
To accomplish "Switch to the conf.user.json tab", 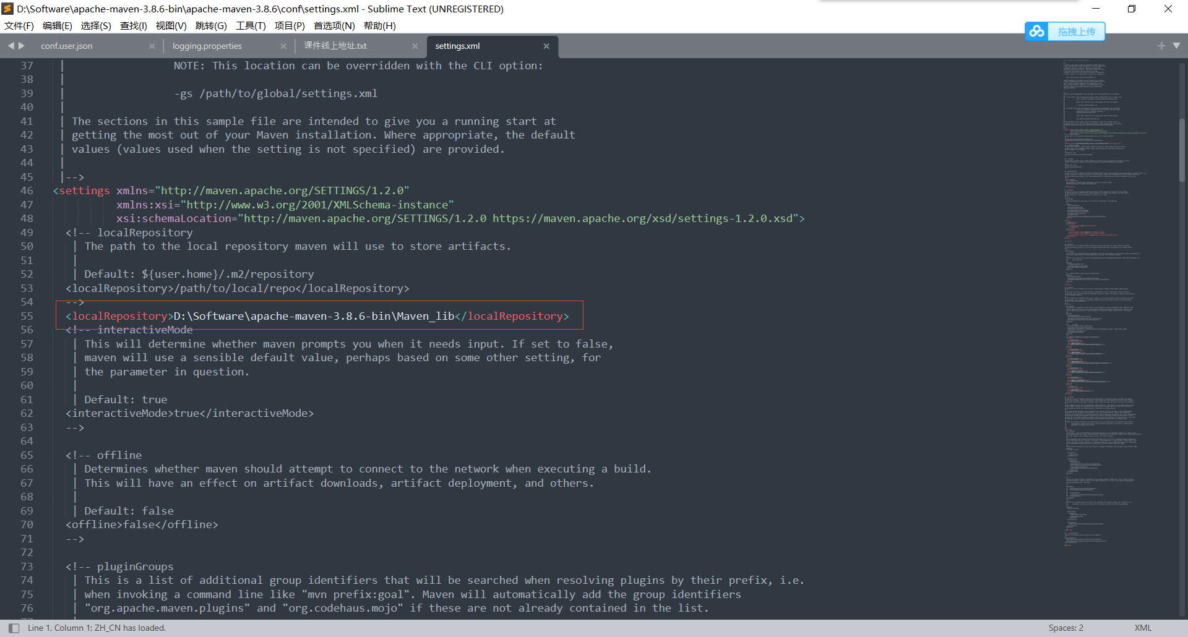I will pyautogui.click(x=67, y=46).
